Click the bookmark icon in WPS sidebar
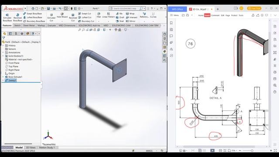 click(x=171, y=23)
